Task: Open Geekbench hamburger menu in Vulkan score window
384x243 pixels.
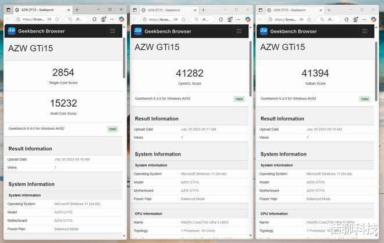Action: click(365, 31)
